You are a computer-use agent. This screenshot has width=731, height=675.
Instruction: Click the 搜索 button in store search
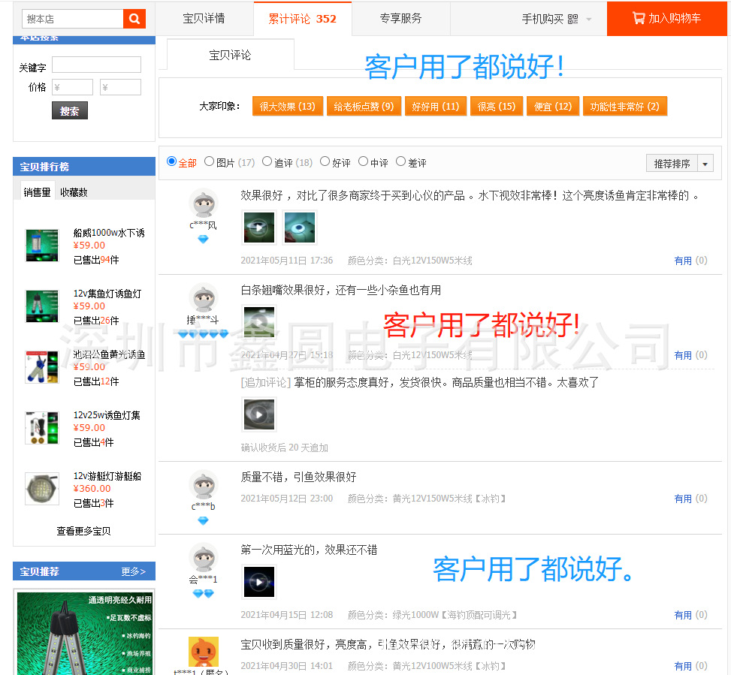(69, 110)
